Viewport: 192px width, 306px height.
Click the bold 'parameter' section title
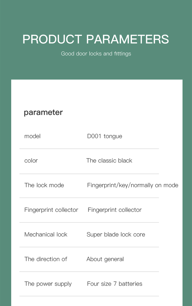tap(43, 113)
